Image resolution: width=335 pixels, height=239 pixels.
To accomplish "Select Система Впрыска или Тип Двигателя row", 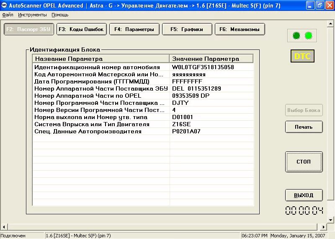I will pos(143,124).
